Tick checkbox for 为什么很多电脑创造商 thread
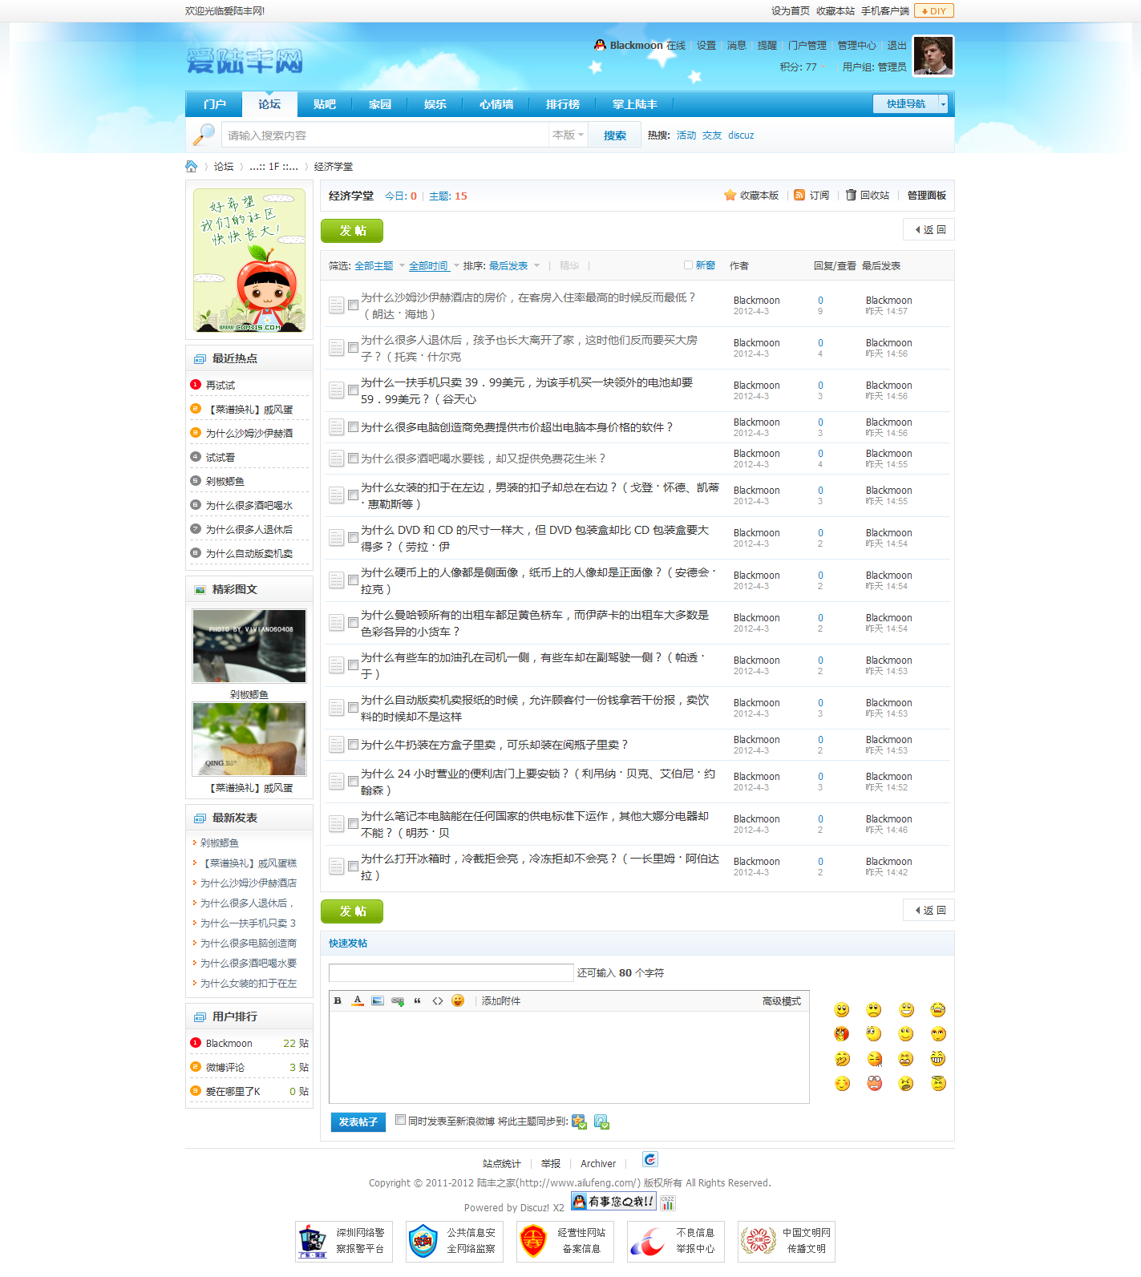This screenshot has width=1141, height=1277. point(353,427)
